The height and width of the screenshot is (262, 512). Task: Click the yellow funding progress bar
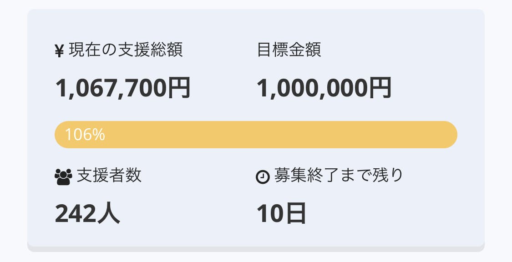pyautogui.click(x=256, y=135)
